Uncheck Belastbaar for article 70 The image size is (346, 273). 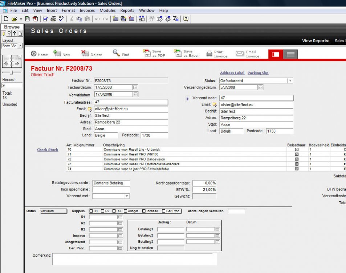pos(297,150)
